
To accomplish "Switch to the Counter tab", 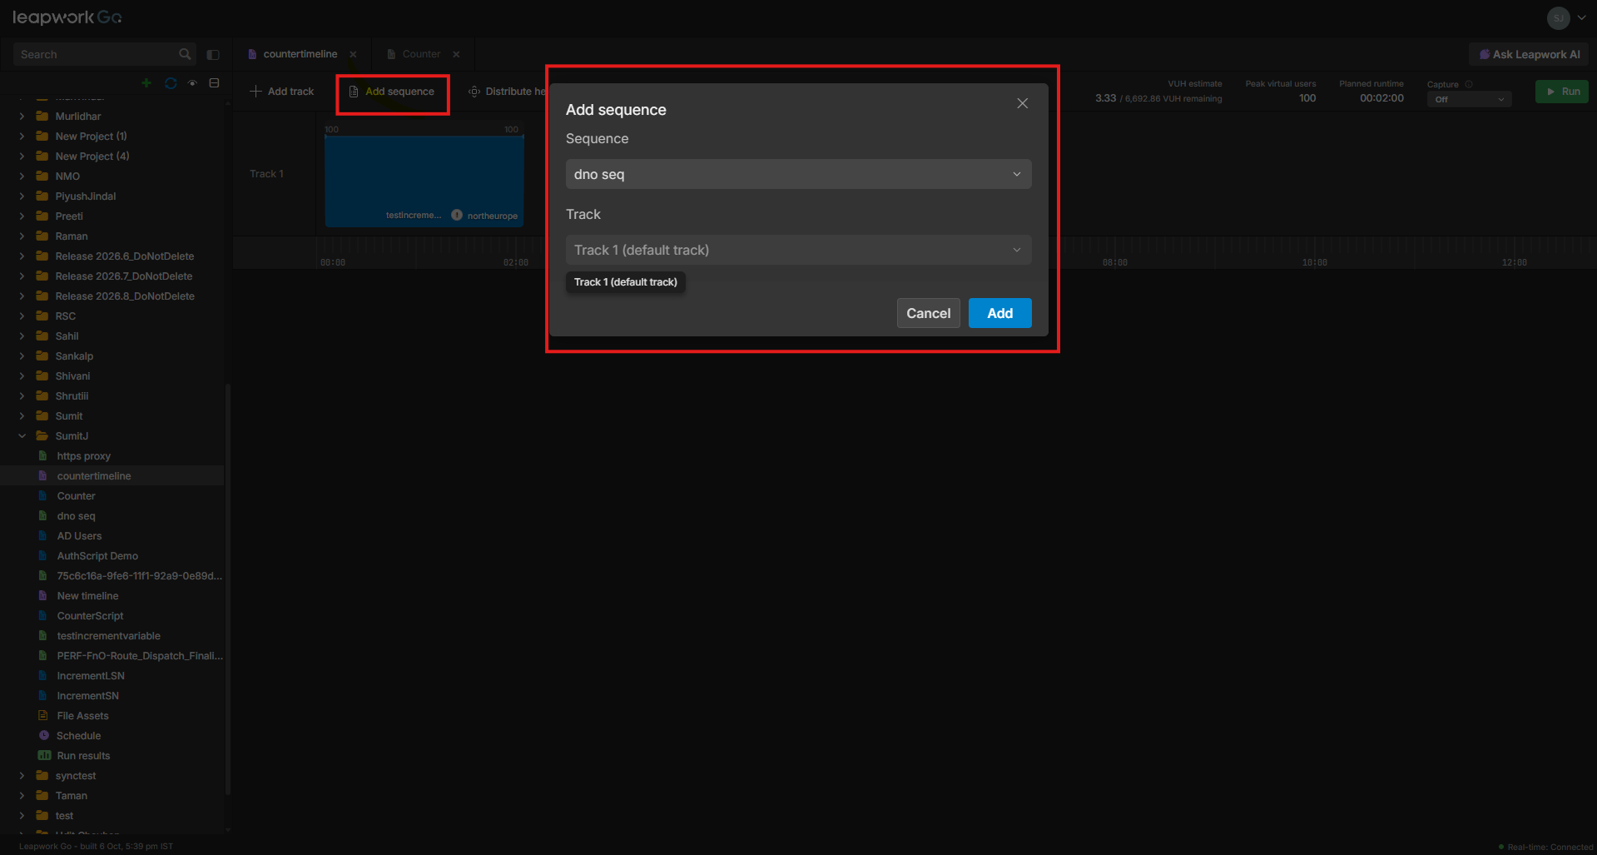I will (x=421, y=54).
